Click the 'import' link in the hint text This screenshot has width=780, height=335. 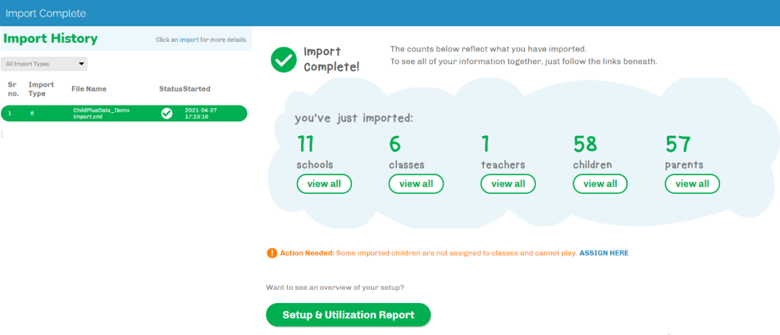tap(188, 39)
